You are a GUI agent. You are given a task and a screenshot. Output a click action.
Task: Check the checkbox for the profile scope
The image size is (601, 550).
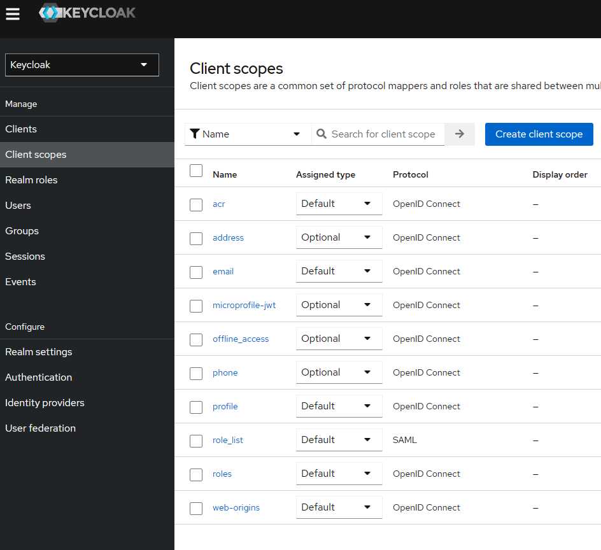coord(196,407)
